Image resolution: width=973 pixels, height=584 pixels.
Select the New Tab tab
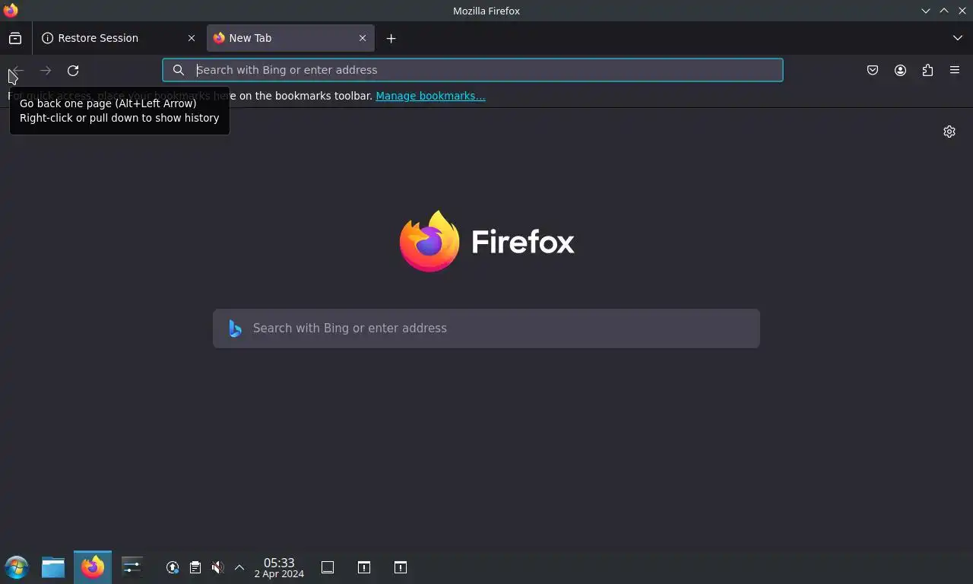(290, 38)
